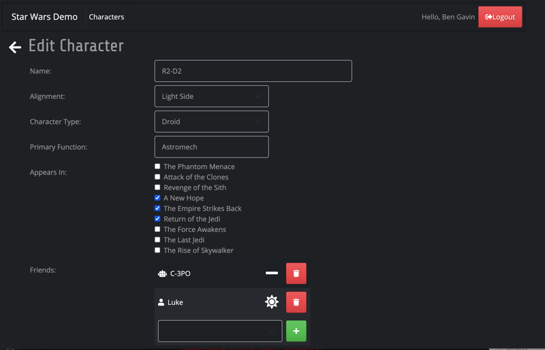The image size is (545, 350).
Task: Click the Name field containing R2-D2
Action: (253, 71)
